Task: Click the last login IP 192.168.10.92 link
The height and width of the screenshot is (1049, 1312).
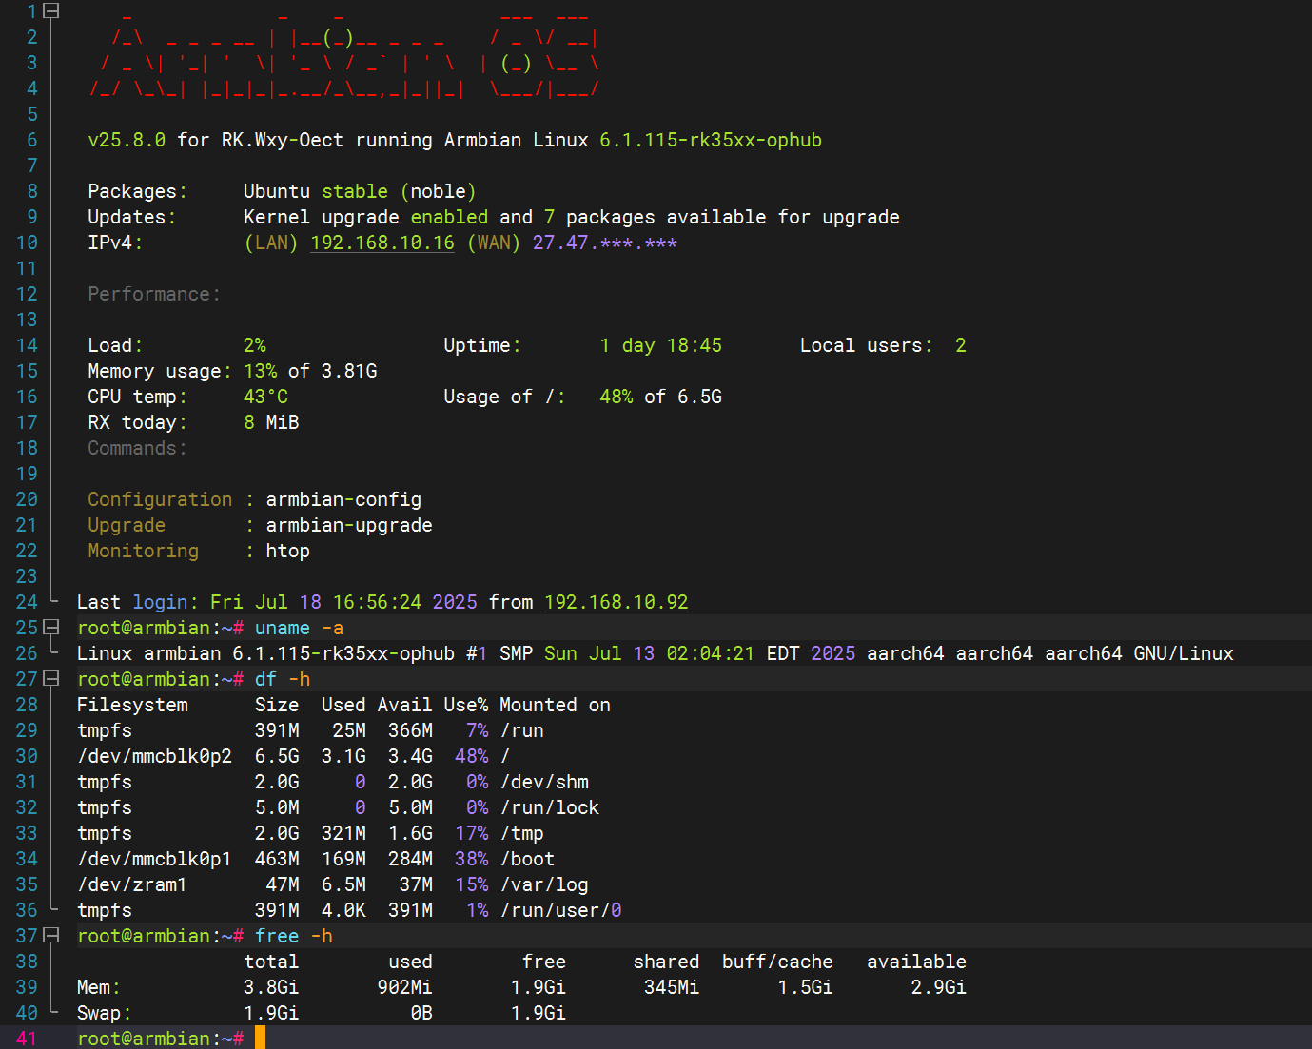Action: coord(616,603)
